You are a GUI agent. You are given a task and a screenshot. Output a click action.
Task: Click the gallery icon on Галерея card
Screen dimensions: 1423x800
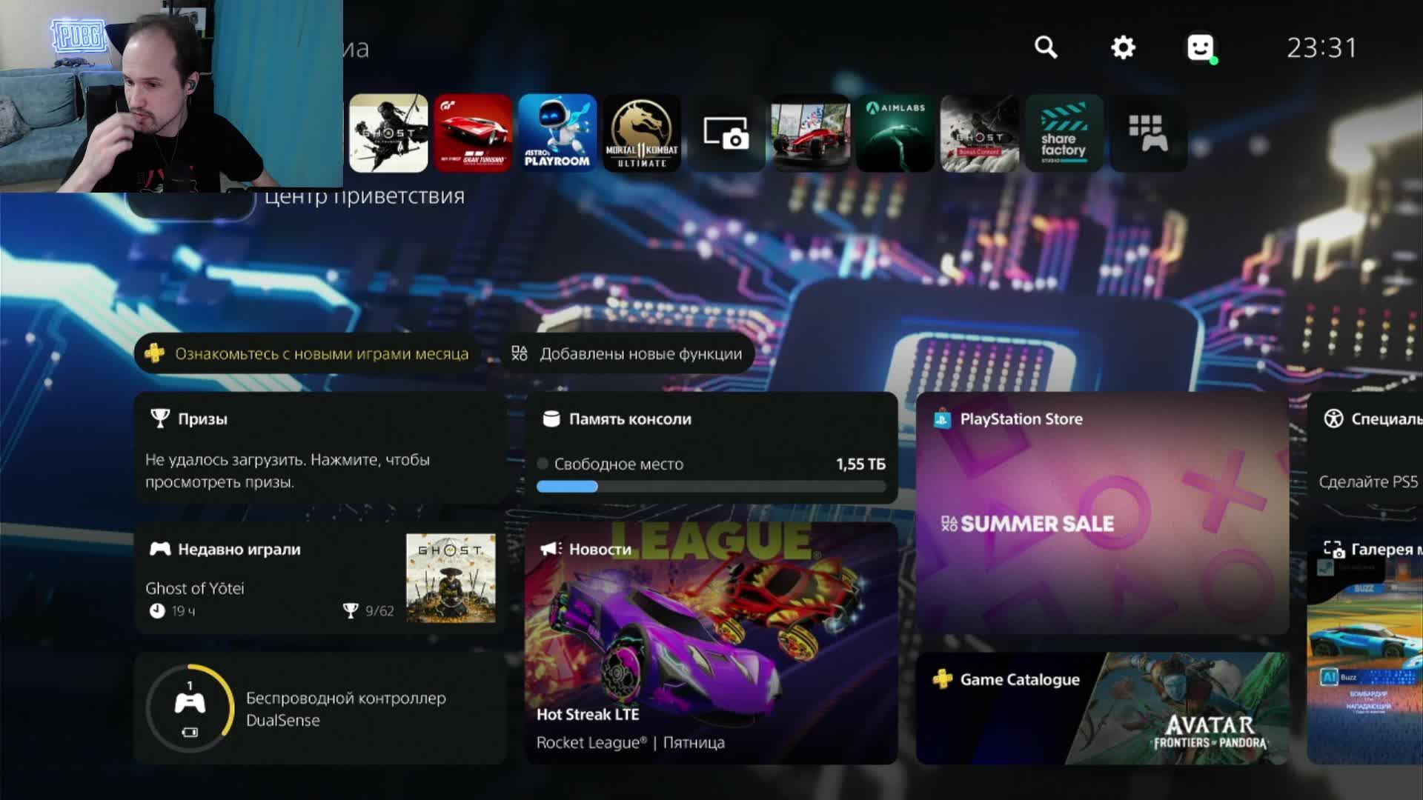(x=1333, y=550)
